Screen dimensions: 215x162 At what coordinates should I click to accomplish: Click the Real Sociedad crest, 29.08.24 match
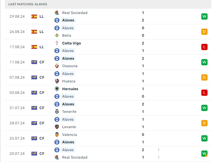click(57, 13)
